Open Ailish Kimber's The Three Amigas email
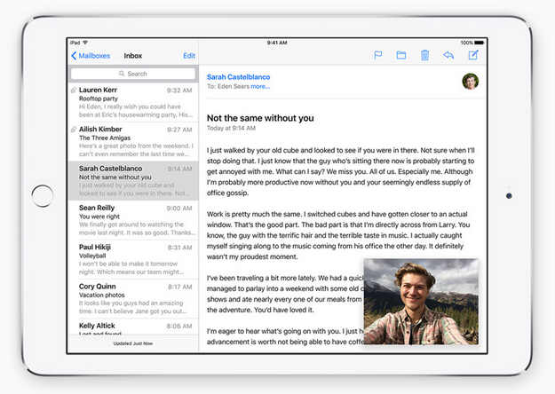This screenshot has height=394, width=555. pyautogui.click(x=133, y=141)
